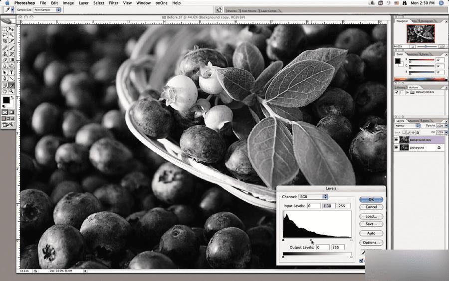Image resolution: width=449 pixels, height=281 pixels.
Task: Click the zoom-in icon in Navigator
Action: coord(442,46)
